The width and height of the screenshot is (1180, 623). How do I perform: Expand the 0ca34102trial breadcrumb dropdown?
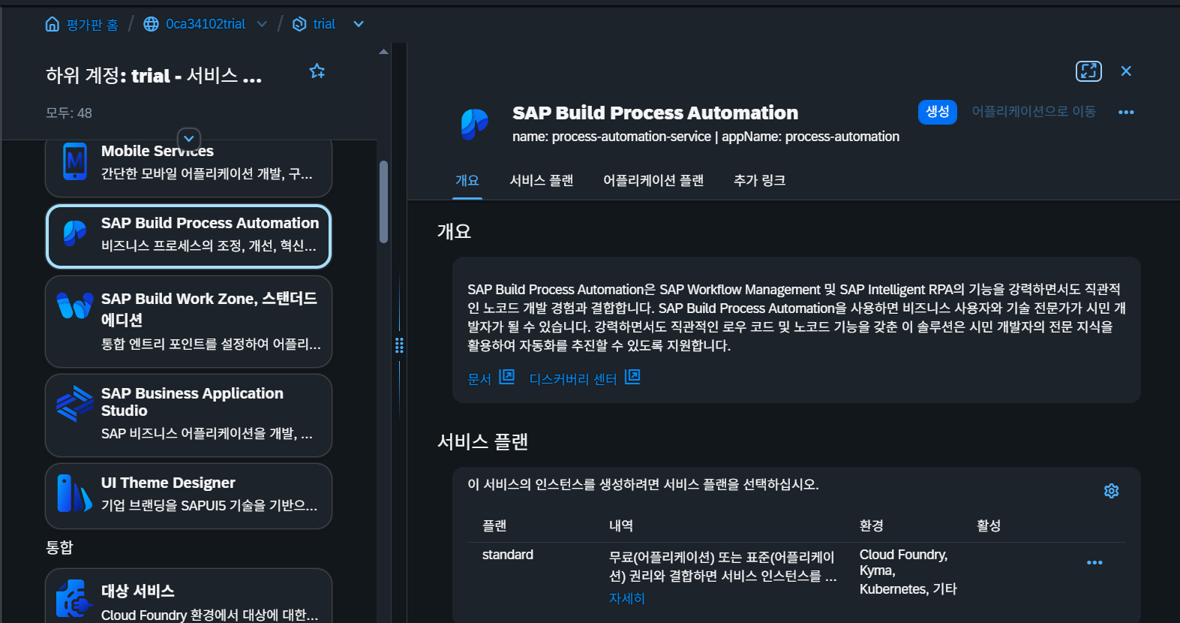pyautogui.click(x=262, y=24)
